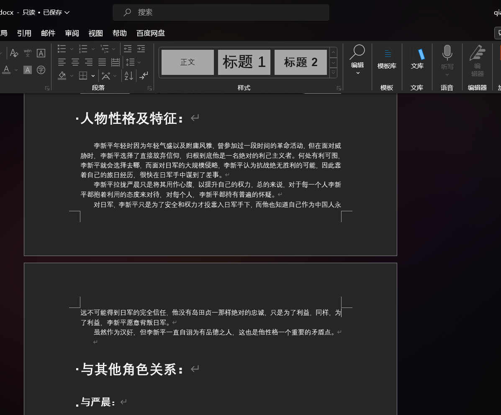Image resolution: width=501 pixels, height=415 pixels.
Task: Apply the 标题 1 style
Action: [x=244, y=62]
